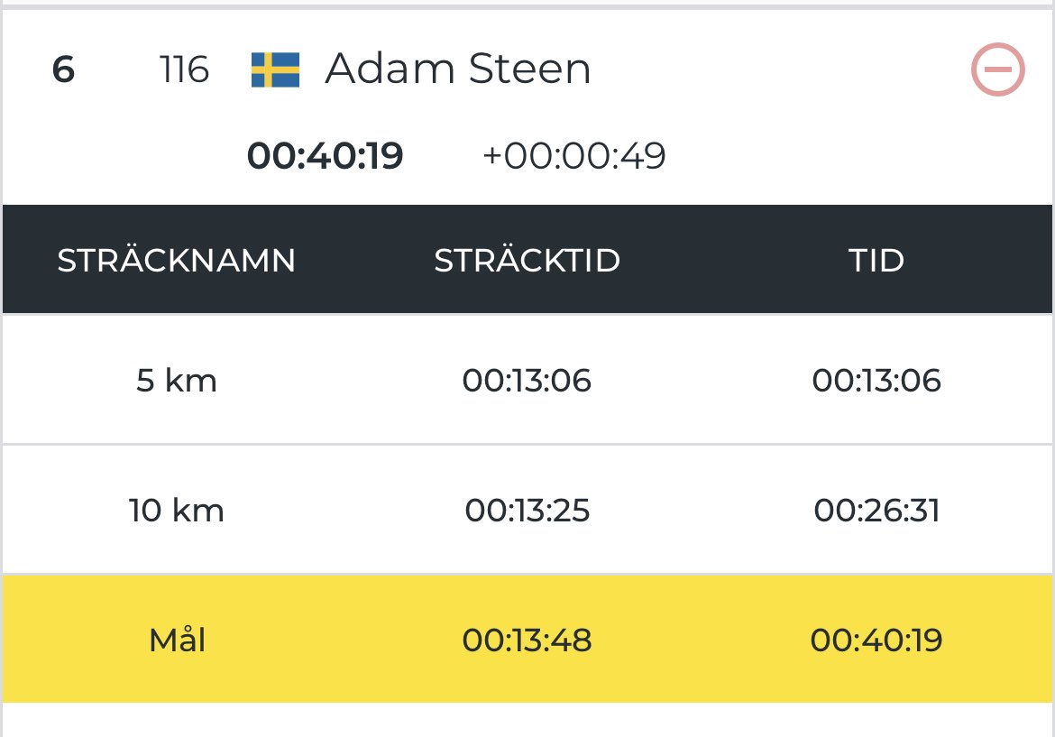Click the time gap +00:00:49

(x=574, y=156)
